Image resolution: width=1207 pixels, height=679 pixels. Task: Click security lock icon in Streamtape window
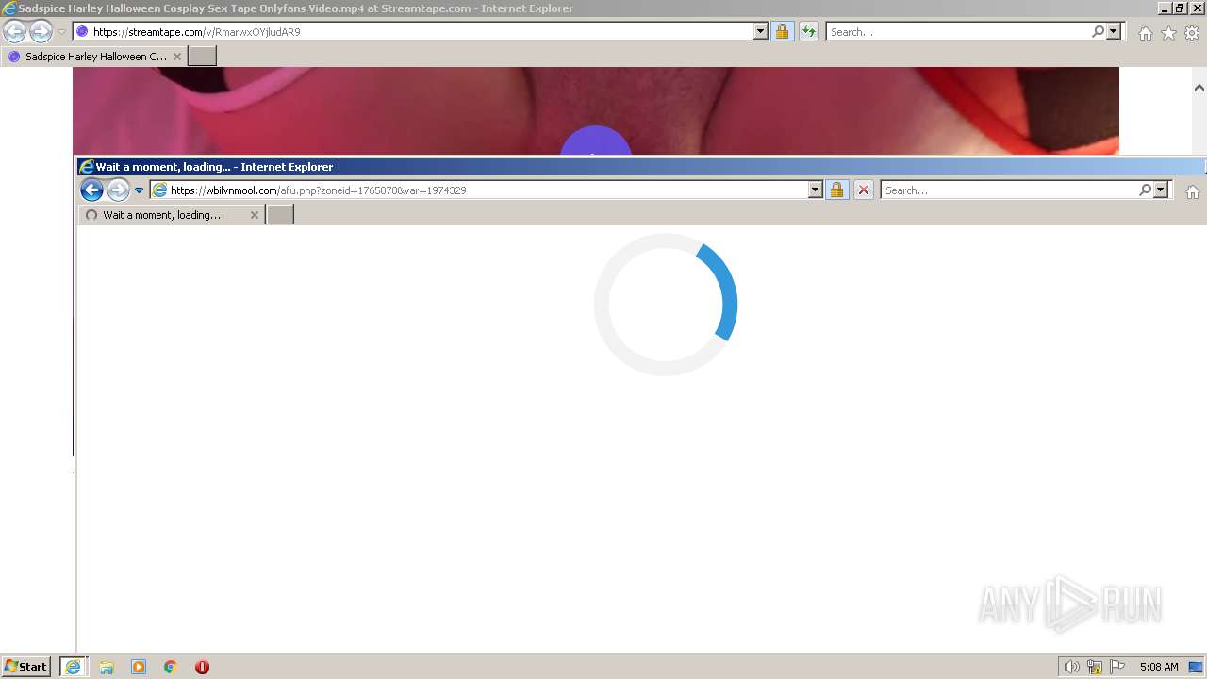tap(782, 32)
